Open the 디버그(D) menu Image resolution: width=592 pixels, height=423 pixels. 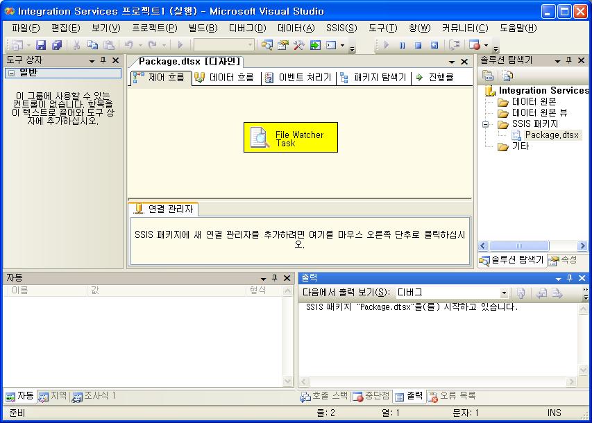pos(247,28)
